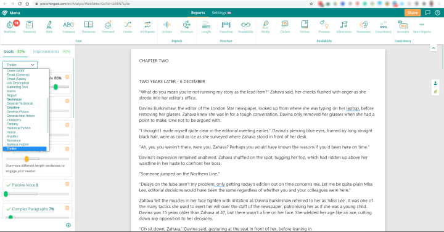Collapse the reports ribbon with the chevron
Viewport: 444px width, 232px height.
click(434, 49)
